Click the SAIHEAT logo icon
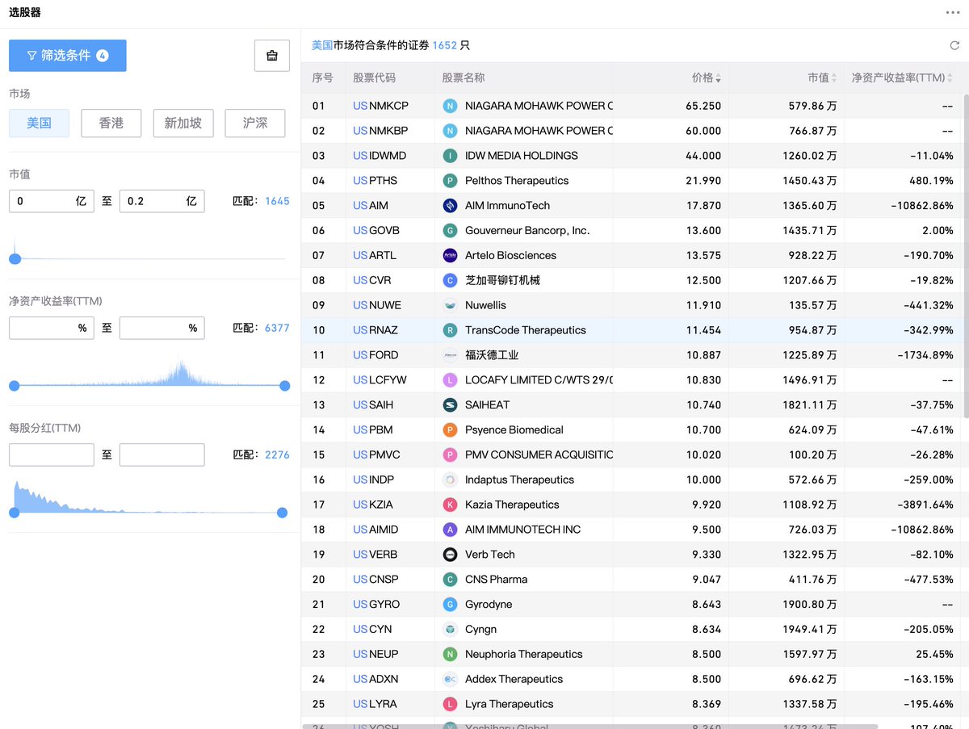 point(451,405)
